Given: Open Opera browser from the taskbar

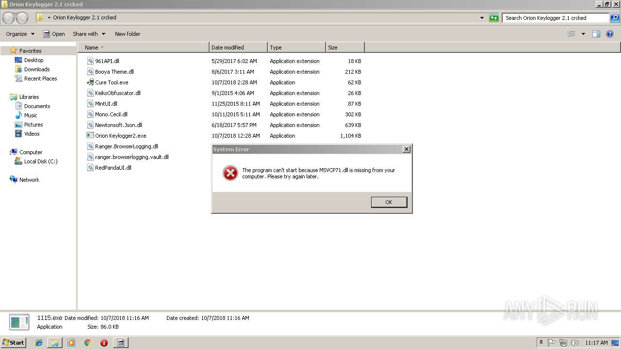Looking at the screenshot, I should (x=104, y=343).
